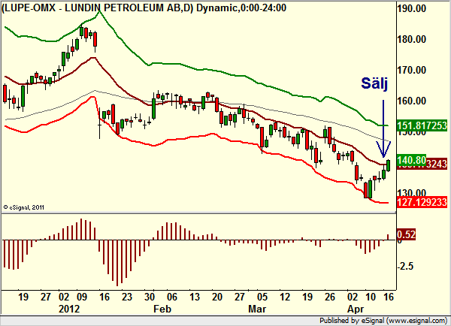Select the 130.00 price axis label
This screenshot has height=326, width=451.
point(412,192)
